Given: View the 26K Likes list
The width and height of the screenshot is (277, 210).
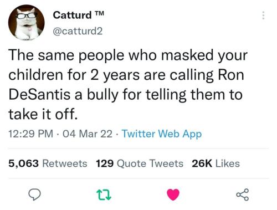Looking at the screenshot, I should click(x=216, y=163).
